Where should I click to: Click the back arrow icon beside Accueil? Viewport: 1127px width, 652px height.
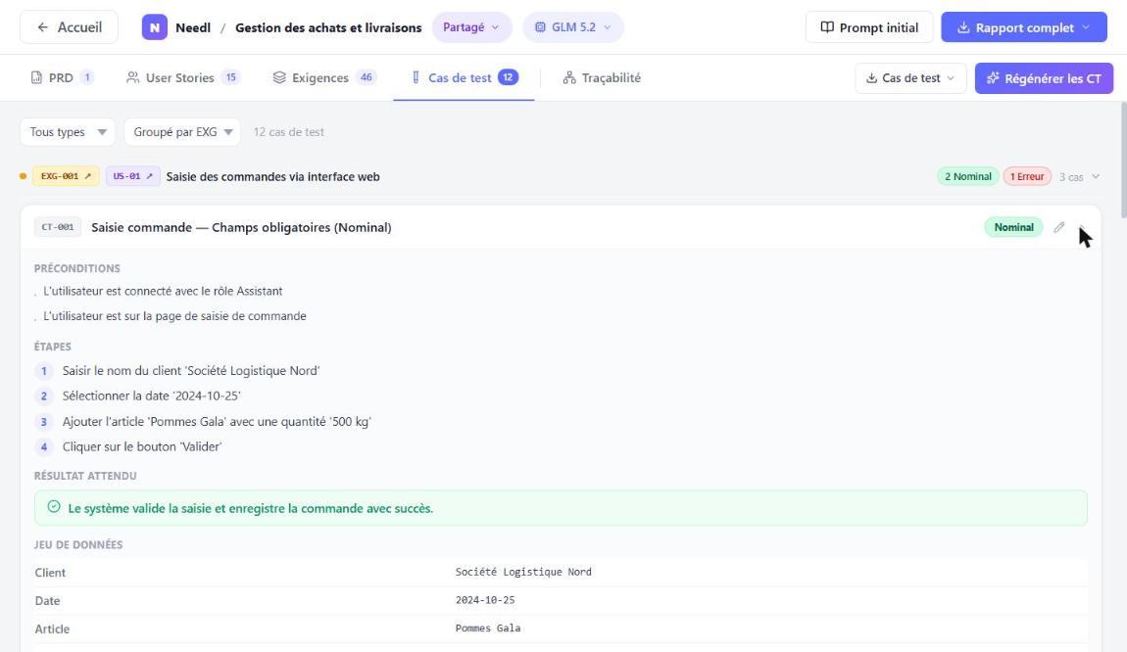coord(42,27)
